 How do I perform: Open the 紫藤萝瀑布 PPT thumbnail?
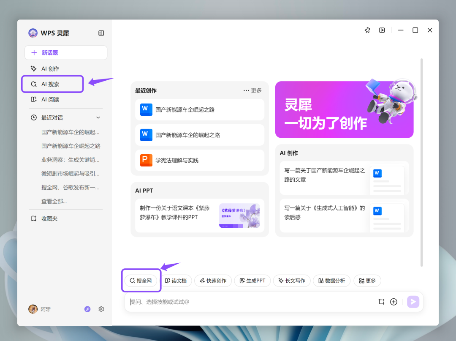tap(239, 216)
